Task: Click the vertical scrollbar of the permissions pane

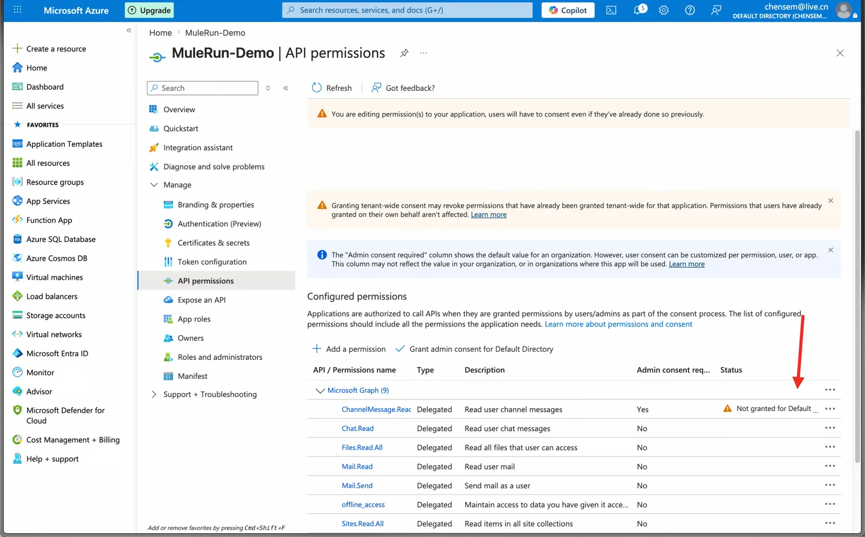Action: click(857, 296)
